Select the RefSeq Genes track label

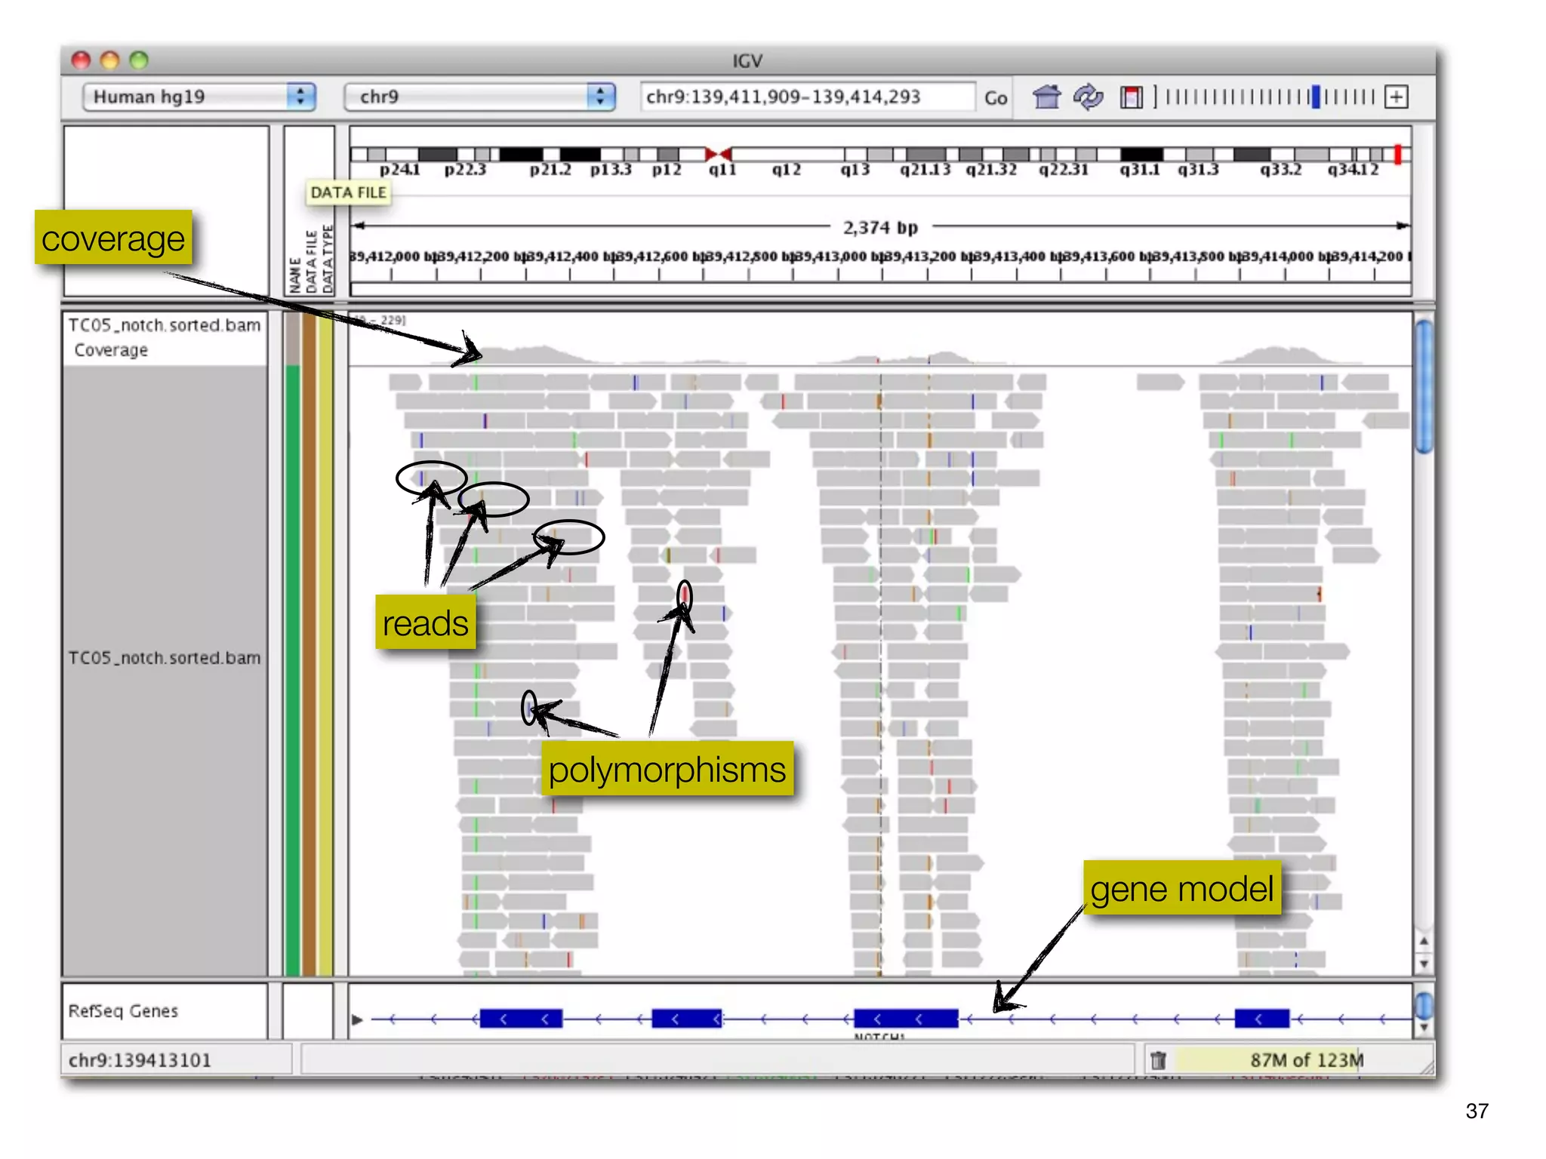pos(124,1011)
